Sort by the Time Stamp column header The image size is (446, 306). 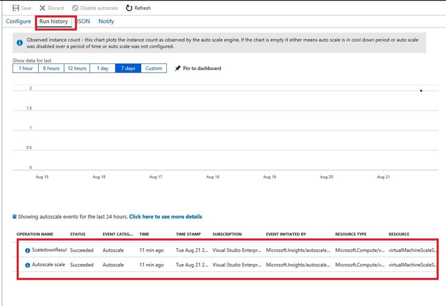pyautogui.click(x=189, y=234)
